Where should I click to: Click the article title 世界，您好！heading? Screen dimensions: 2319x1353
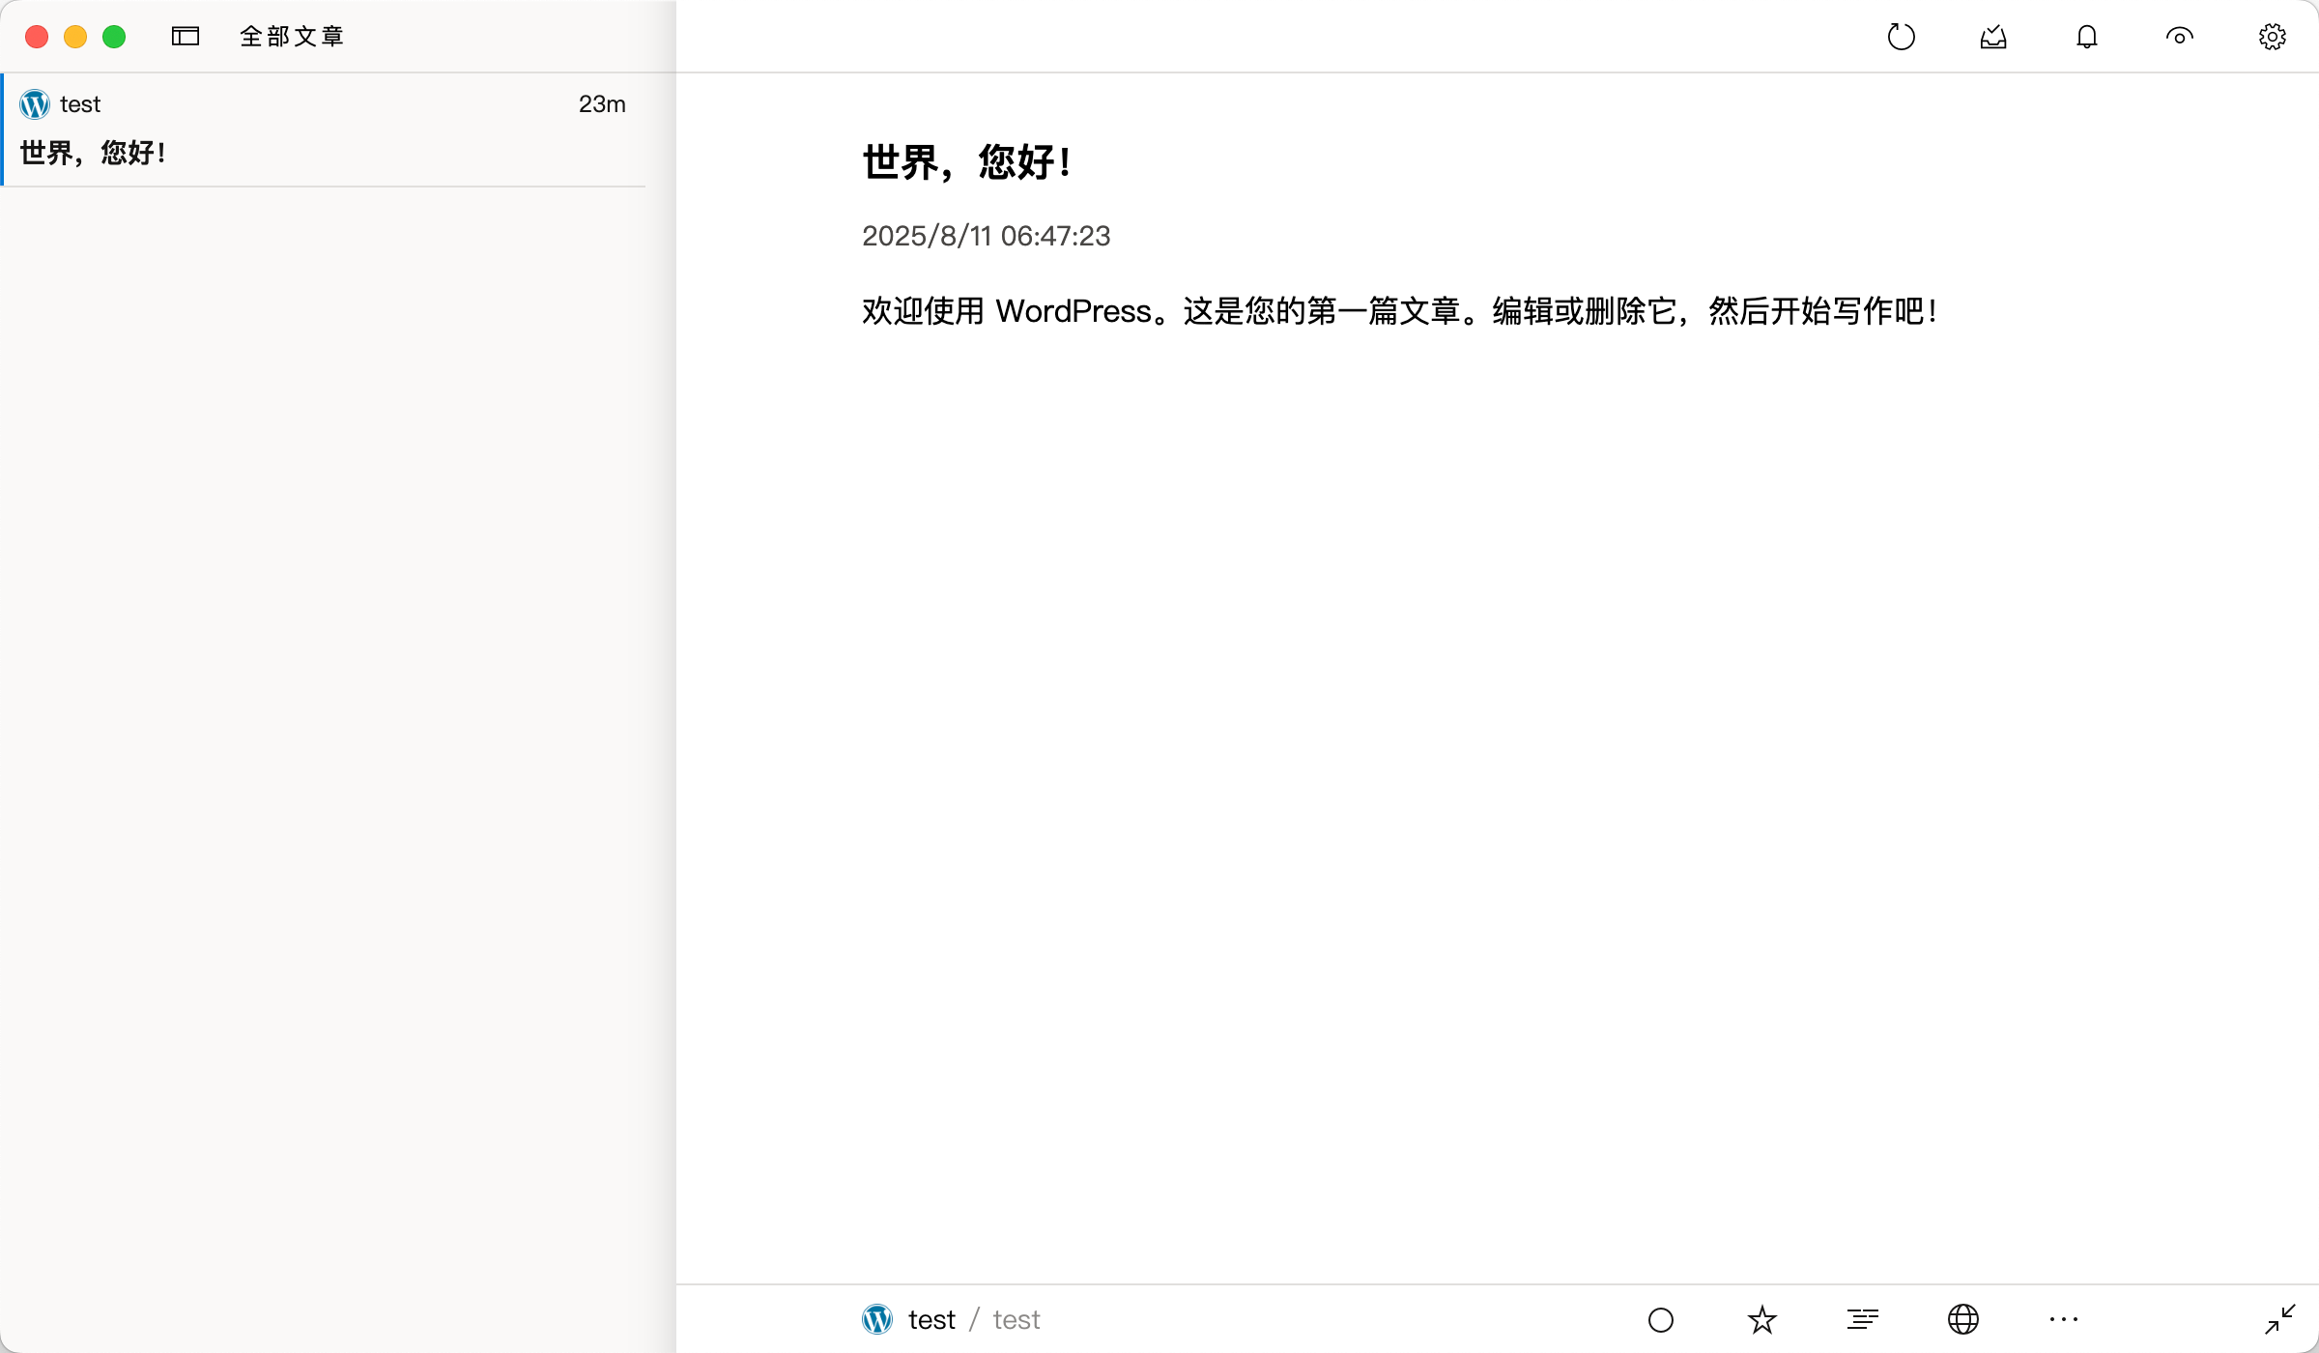pos(967,161)
